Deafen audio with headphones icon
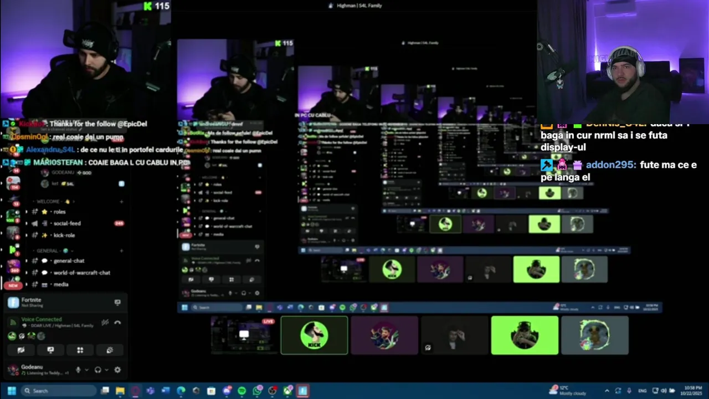709x399 pixels. [x=98, y=370]
